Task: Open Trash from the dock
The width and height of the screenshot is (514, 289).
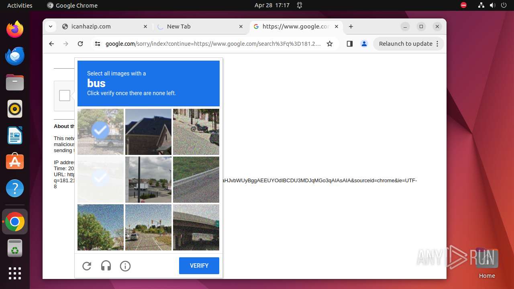Action: (15, 248)
